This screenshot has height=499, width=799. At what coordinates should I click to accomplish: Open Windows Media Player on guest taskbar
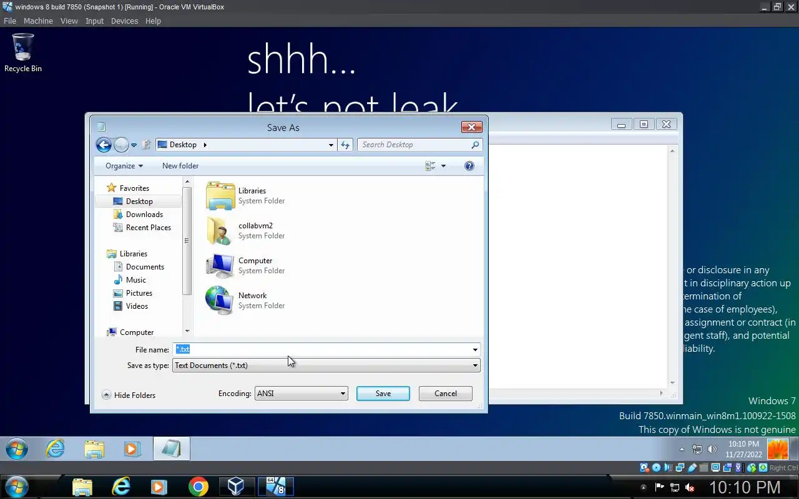(132, 449)
